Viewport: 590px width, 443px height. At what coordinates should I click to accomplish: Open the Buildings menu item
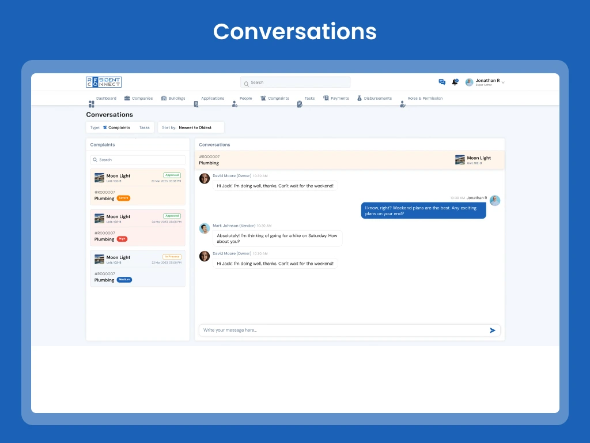173,99
